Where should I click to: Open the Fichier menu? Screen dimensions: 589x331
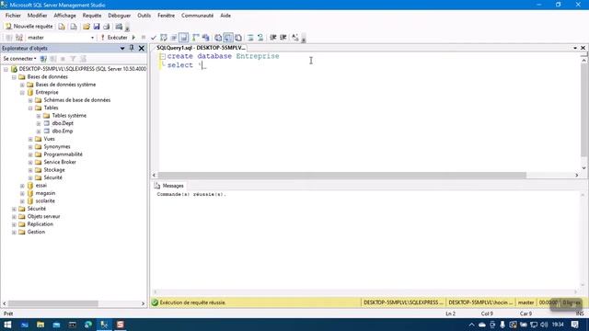[x=13, y=16]
